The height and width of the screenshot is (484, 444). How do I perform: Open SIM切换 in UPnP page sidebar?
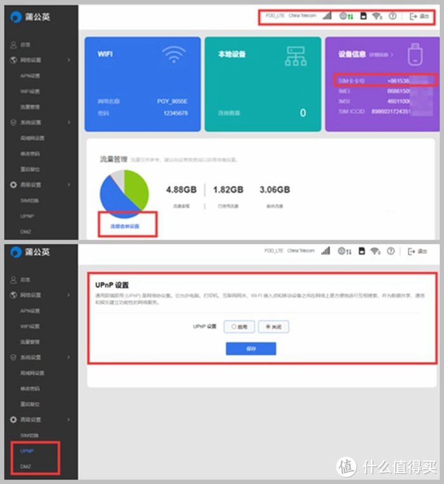(x=30, y=436)
